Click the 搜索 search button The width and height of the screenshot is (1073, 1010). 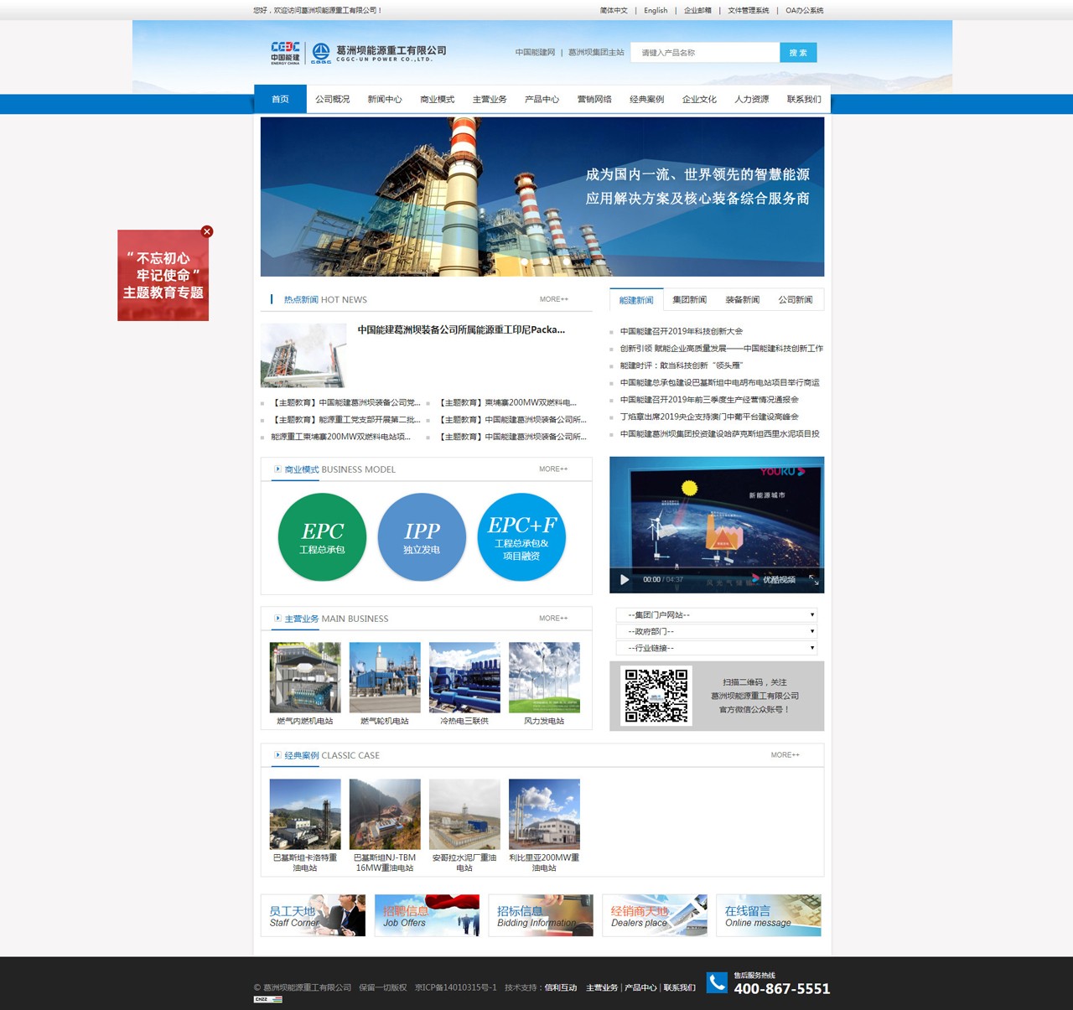(798, 53)
